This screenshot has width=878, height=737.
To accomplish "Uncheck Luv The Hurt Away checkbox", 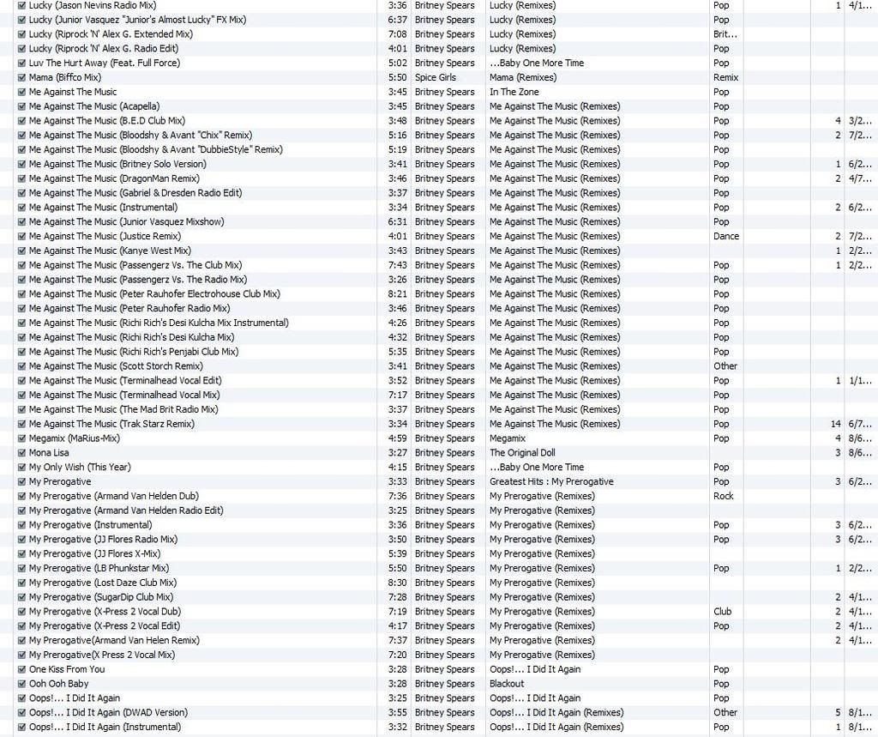I will tap(21, 63).
